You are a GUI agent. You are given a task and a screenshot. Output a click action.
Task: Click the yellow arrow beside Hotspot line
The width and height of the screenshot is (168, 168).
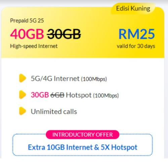tap(23, 95)
